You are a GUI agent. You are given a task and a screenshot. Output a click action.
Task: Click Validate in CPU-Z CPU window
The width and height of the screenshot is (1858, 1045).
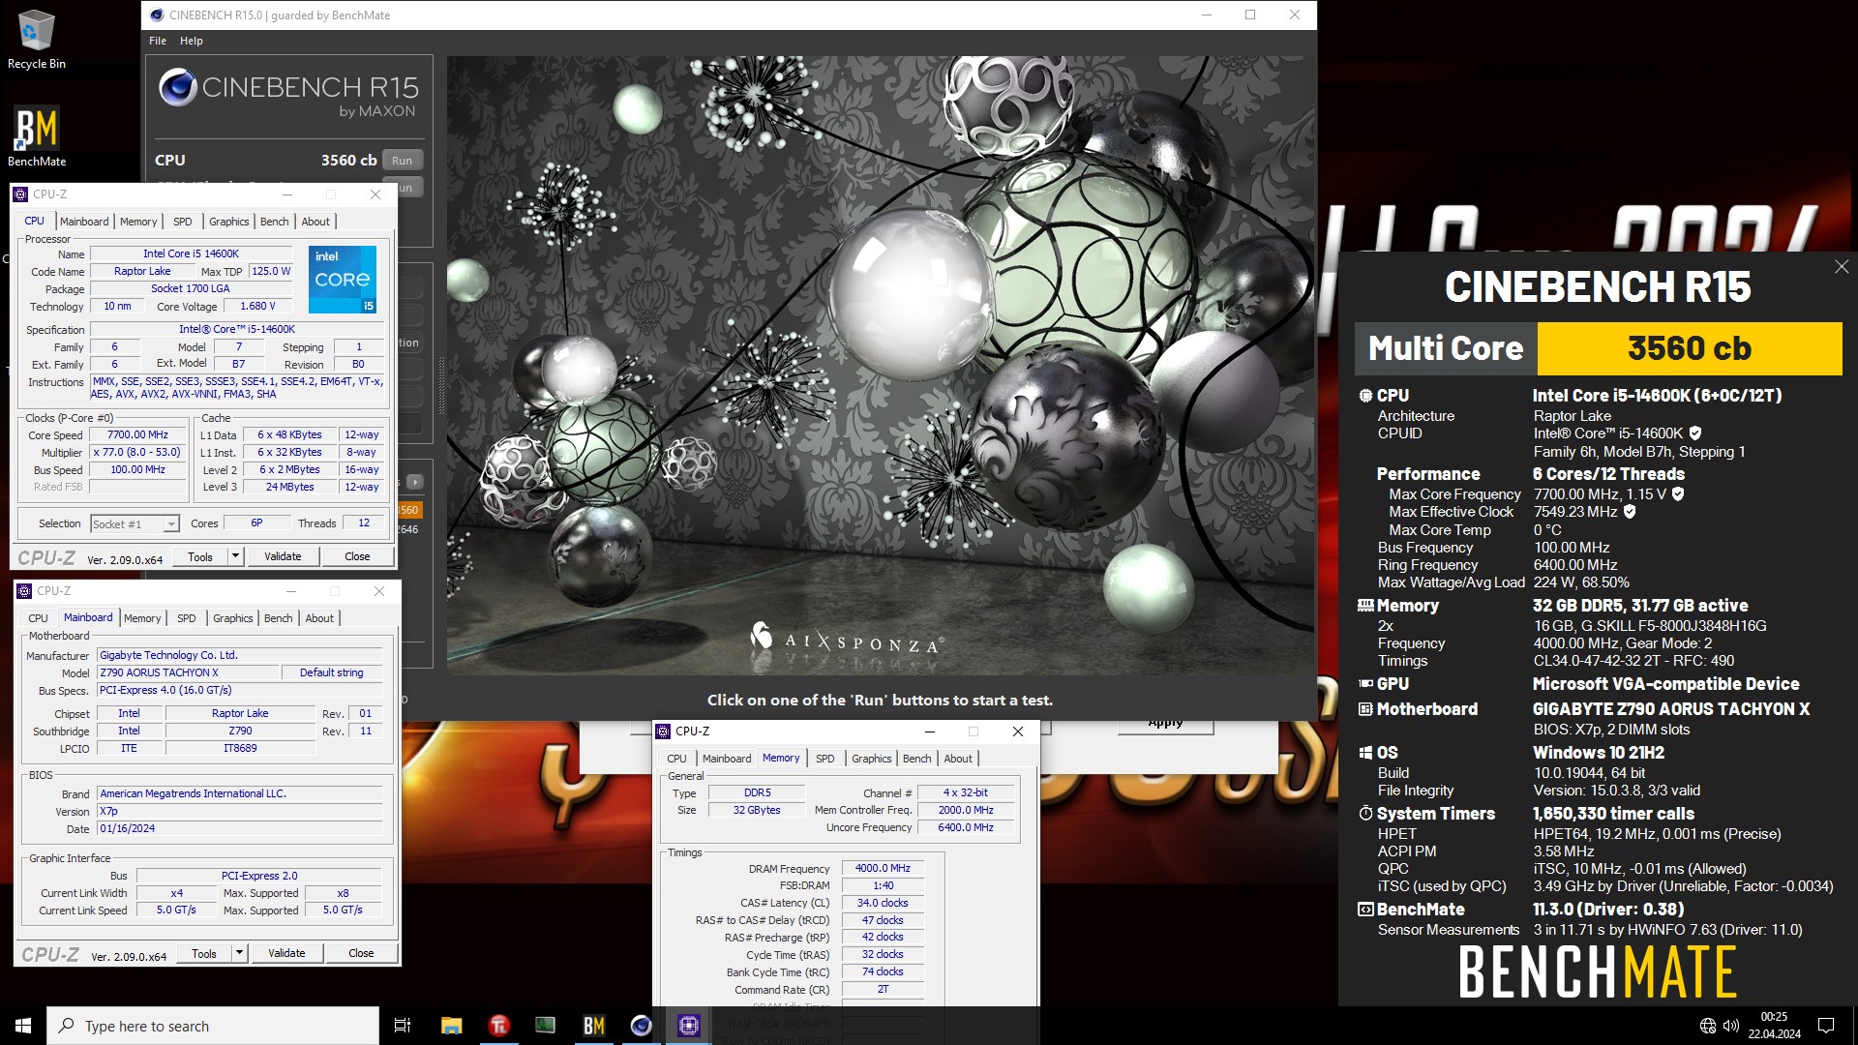pos(283,556)
